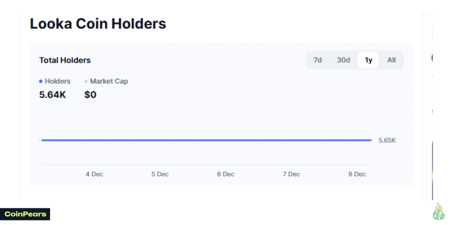Image resolution: width=451 pixels, height=225 pixels.
Task: Click the $0 market cap value
Action: [x=90, y=94]
